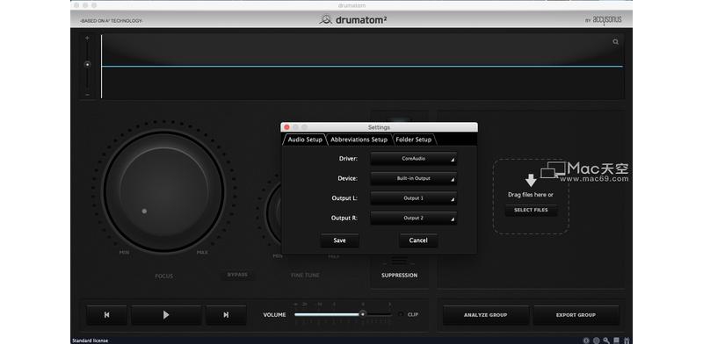Click the magnifier icon in waveform display

pos(616,41)
